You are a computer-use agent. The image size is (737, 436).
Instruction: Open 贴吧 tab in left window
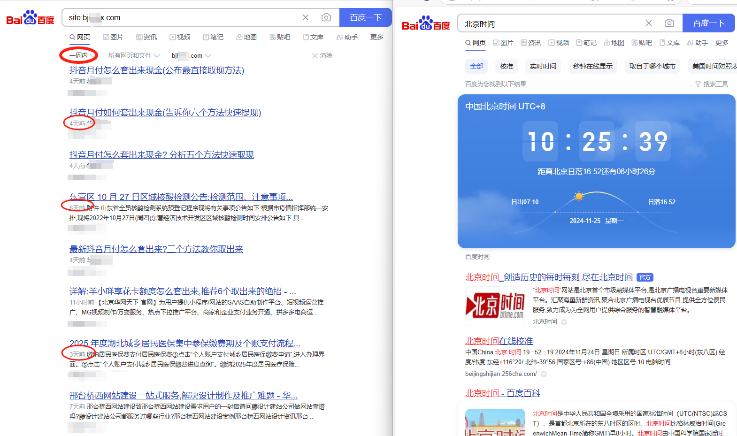pos(280,37)
